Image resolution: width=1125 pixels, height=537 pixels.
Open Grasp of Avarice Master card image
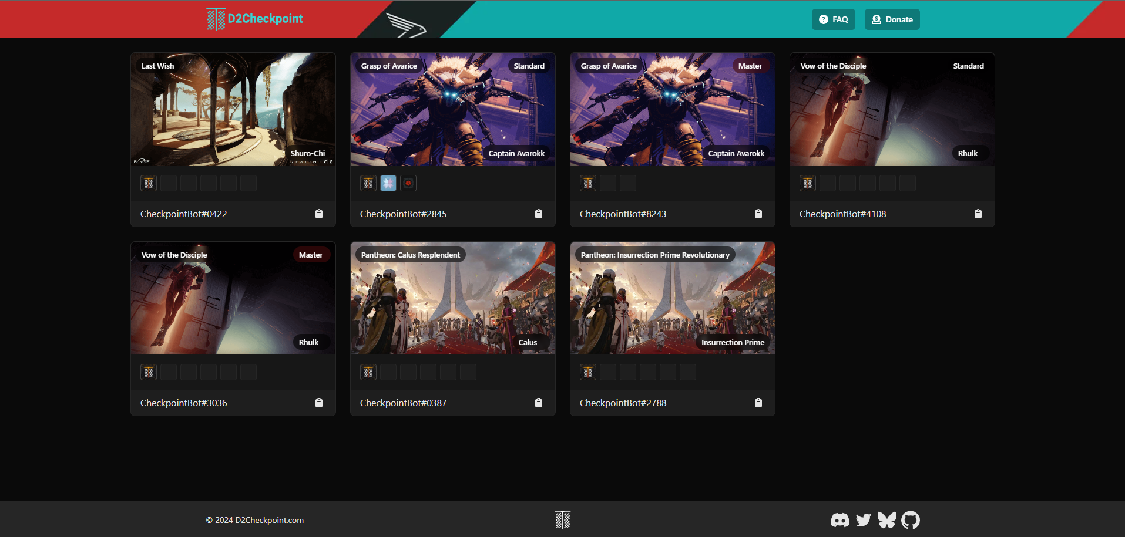tap(673, 109)
